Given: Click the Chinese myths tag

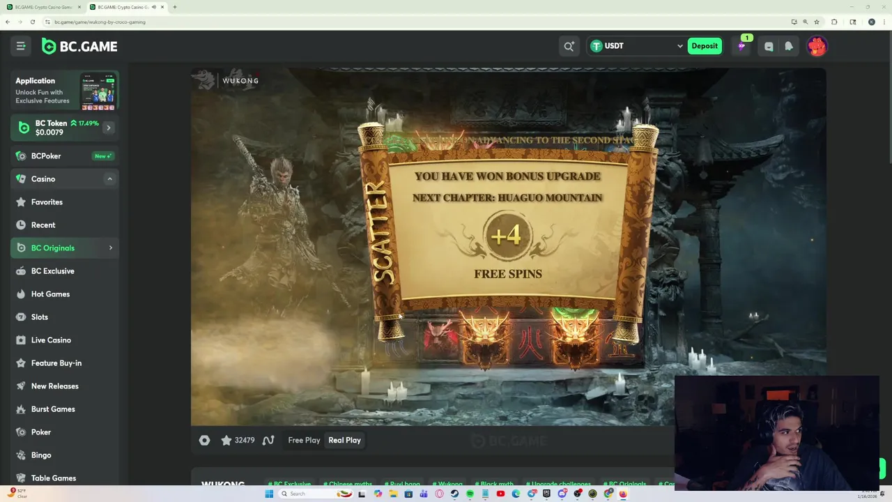Looking at the screenshot, I should [347, 483].
